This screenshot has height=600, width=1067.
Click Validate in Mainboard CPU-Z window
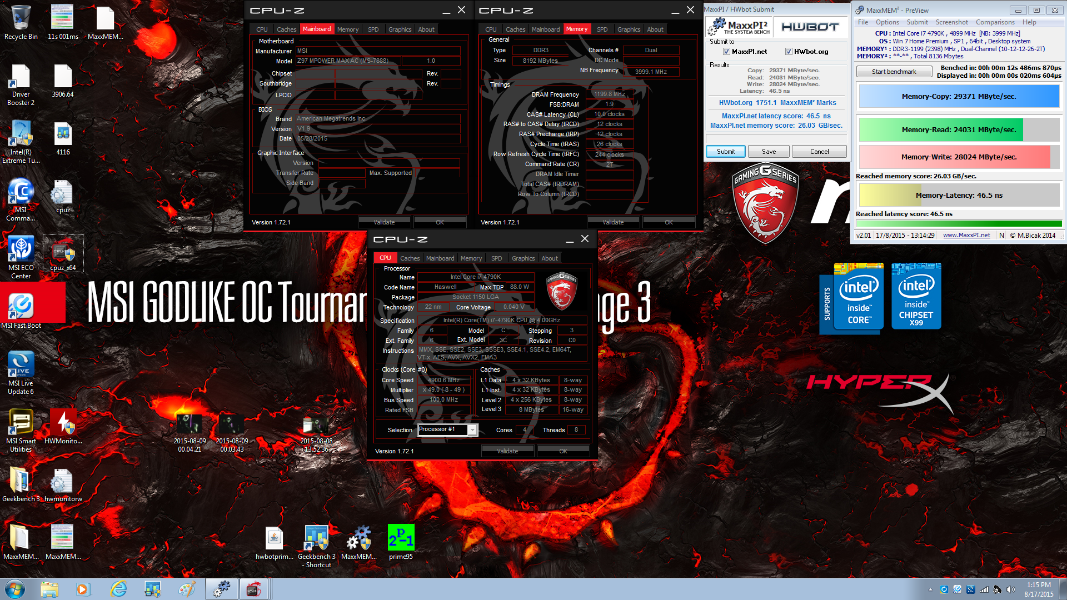point(384,222)
